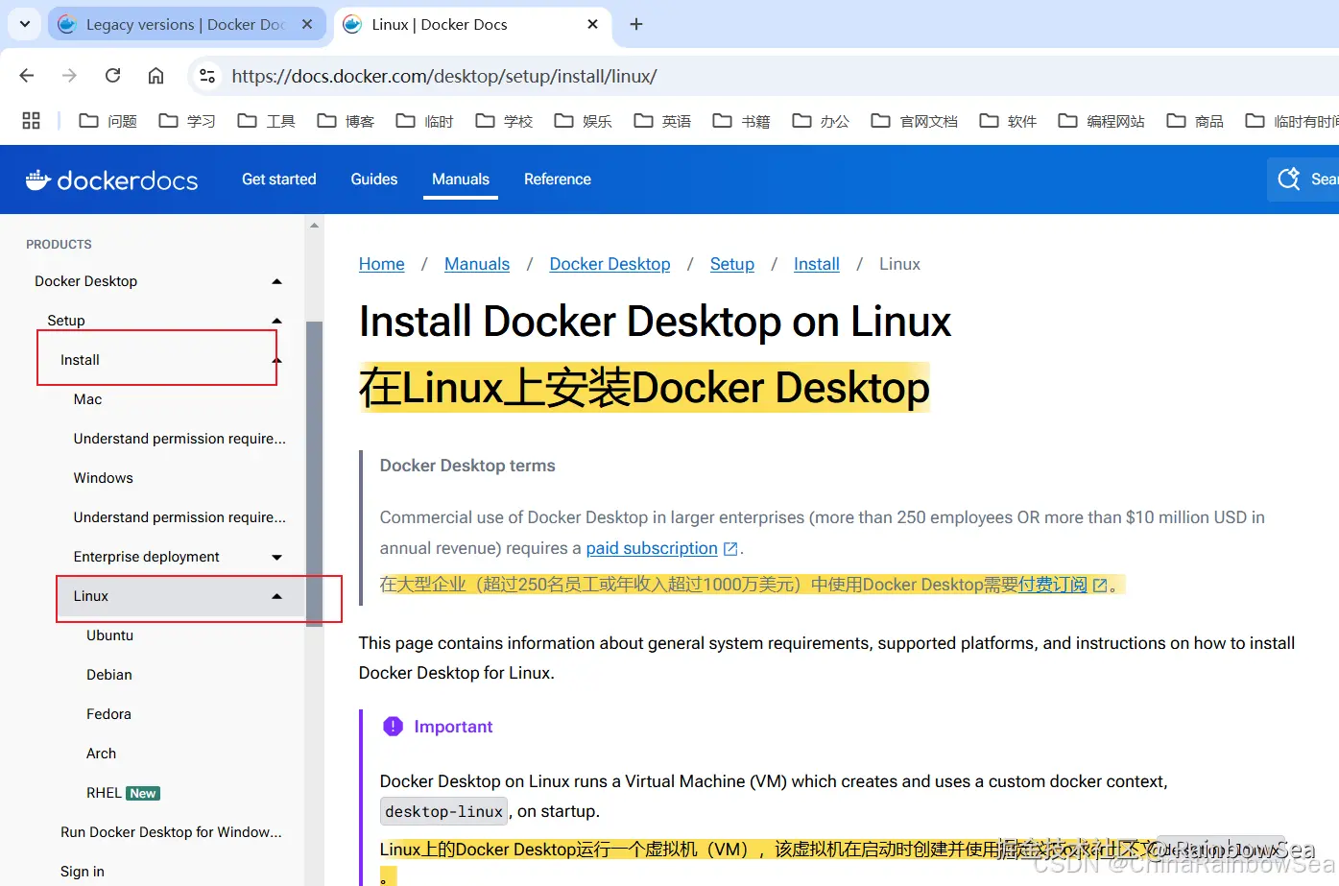The image size is (1339, 886).
Task: Select the Manuals menu item
Action: click(x=461, y=180)
